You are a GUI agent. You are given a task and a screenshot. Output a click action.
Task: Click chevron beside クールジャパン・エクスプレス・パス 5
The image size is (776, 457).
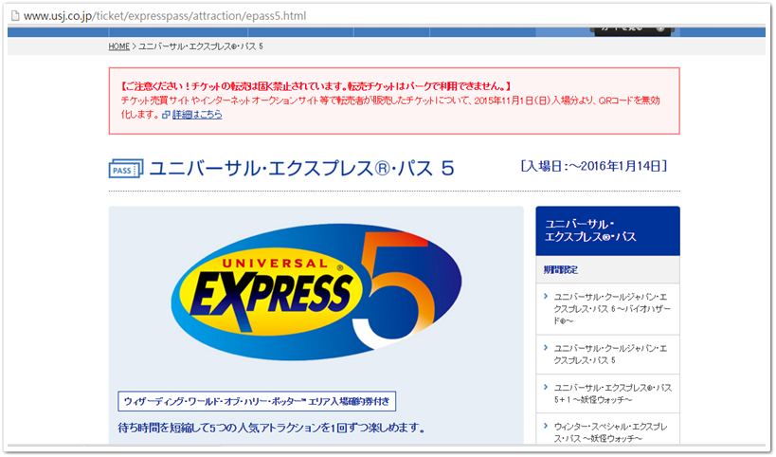pos(546,348)
